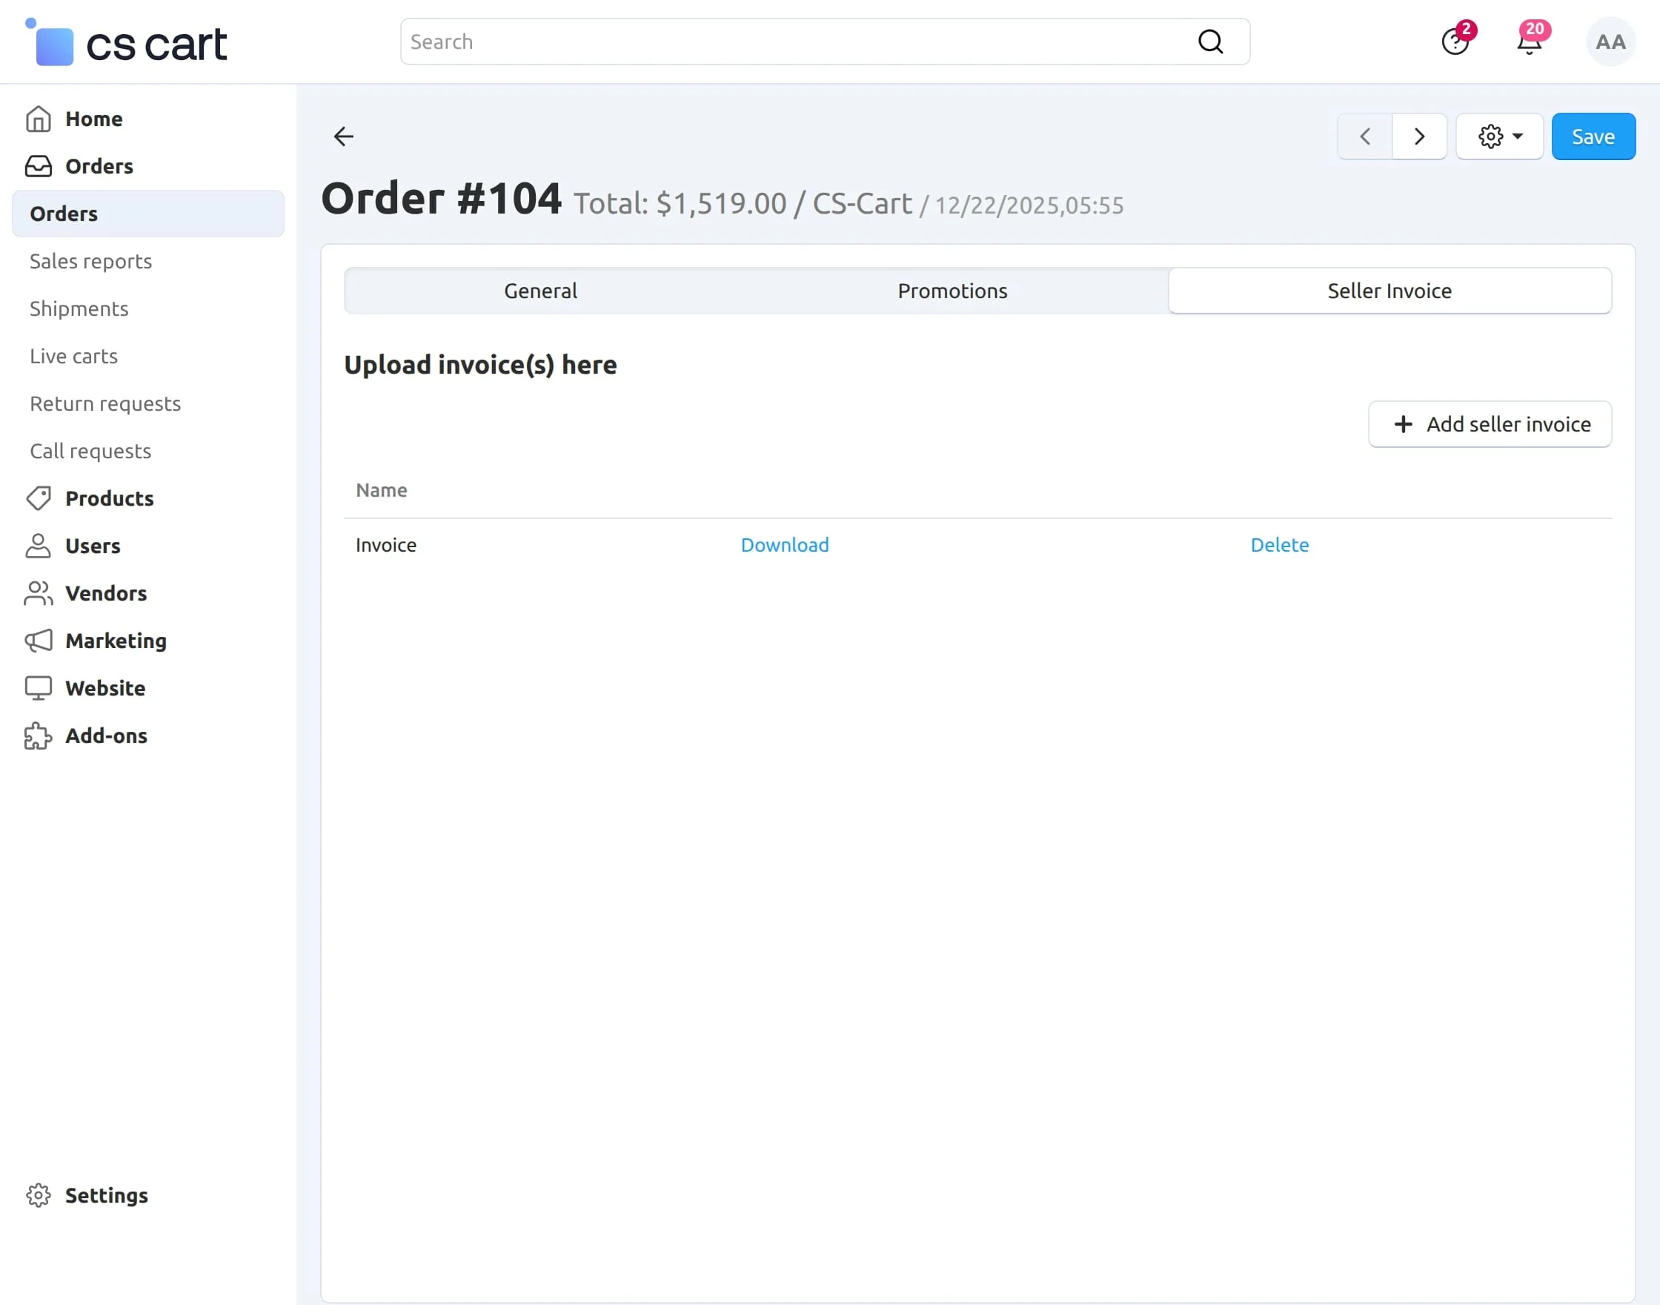Click the Marketing megaphone icon
The height and width of the screenshot is (1305, 1660).
[39, 641]
